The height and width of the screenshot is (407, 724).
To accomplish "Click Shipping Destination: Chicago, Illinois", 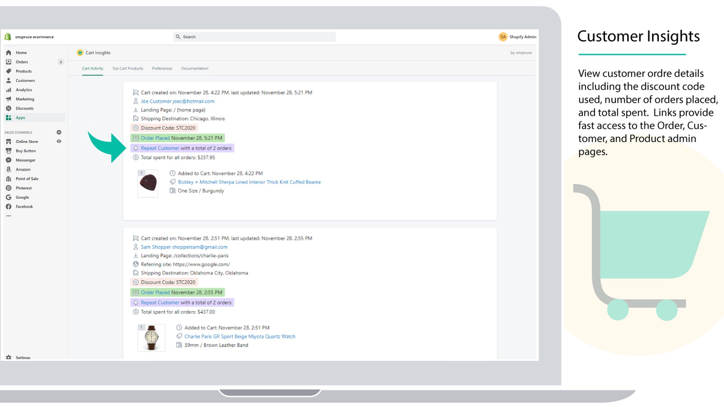I will 183,119.
